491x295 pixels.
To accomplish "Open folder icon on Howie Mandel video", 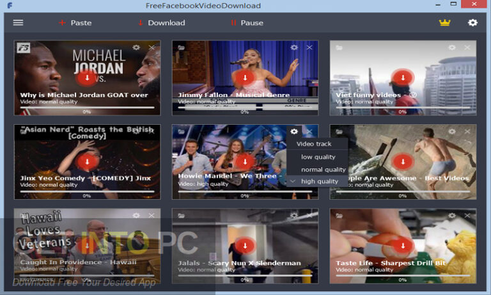I will point(182,132).
